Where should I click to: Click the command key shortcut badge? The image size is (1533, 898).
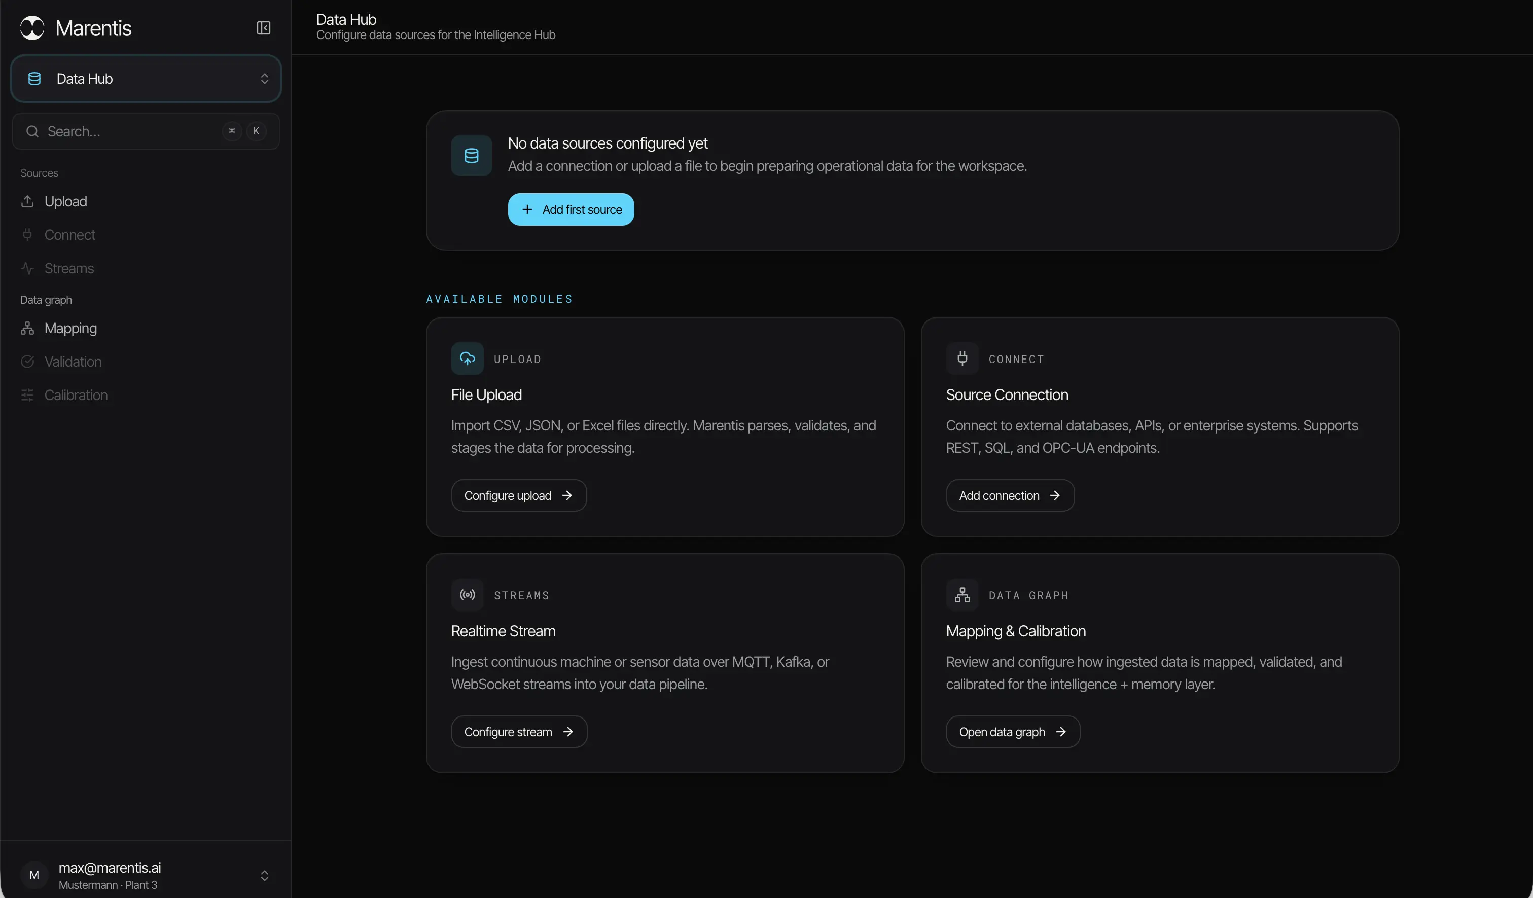(x=232, y=131)
